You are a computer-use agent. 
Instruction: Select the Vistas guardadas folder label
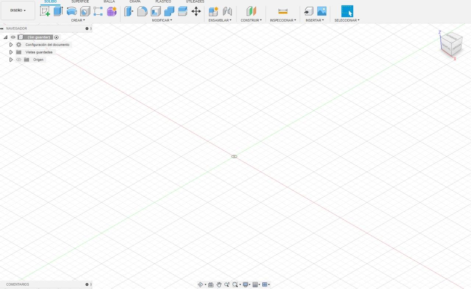point(39,52)
